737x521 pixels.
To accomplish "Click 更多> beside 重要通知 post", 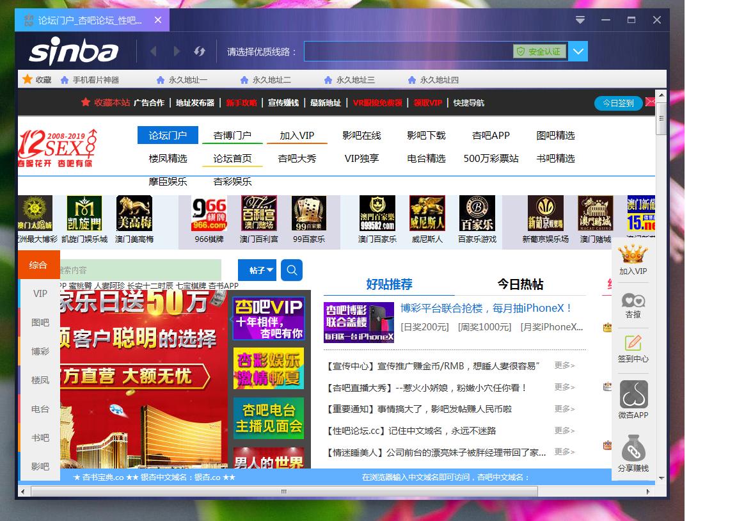I will pos(564,408).
